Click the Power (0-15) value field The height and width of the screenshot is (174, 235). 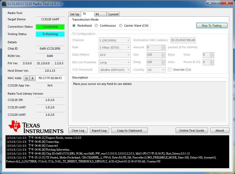206,62
